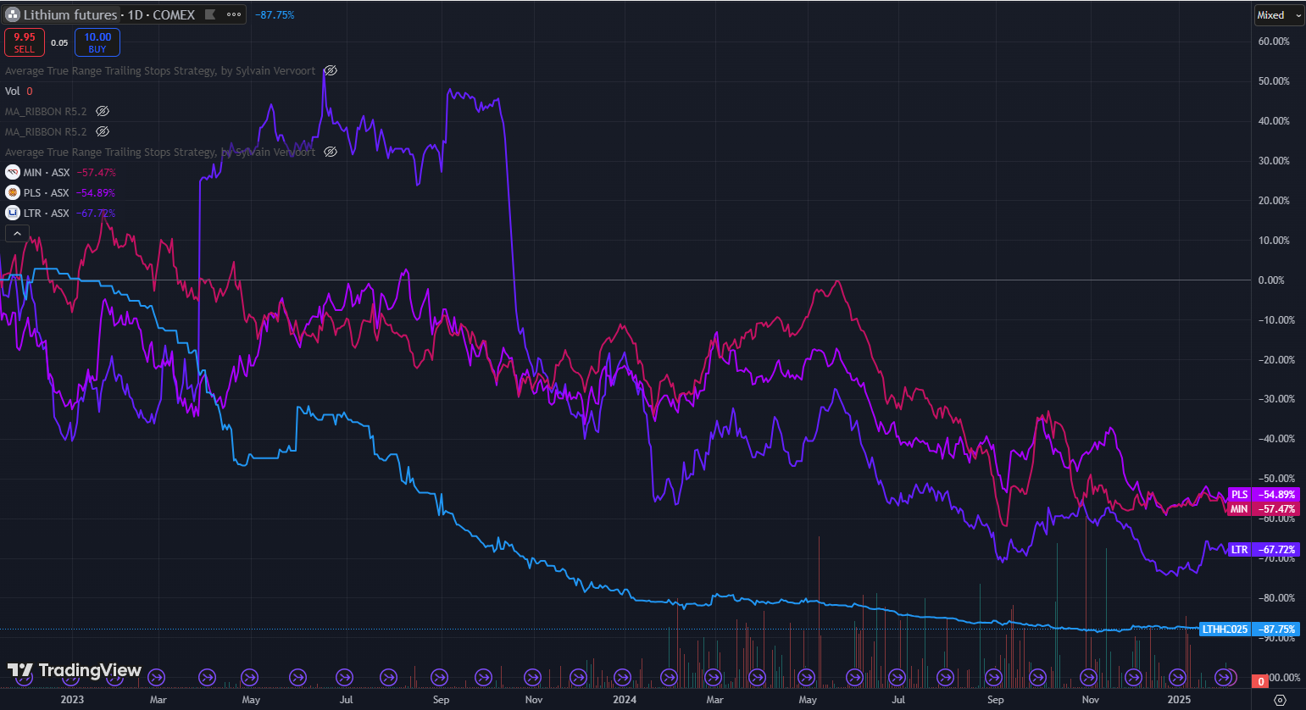1306x710 pixels.
Task: Show the topmost Average True Range strategy
Action: click(331, 70)
